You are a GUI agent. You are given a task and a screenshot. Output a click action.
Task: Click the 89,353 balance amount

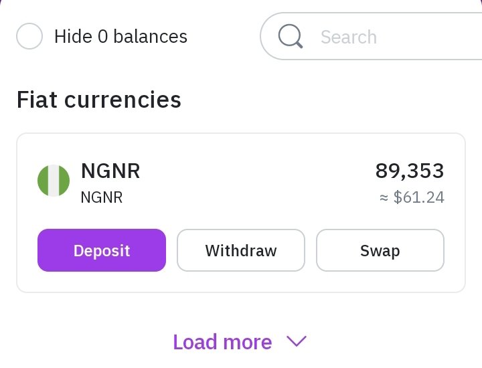410,171
